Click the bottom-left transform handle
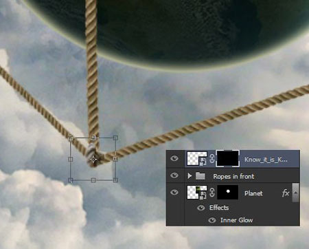This screenshot has height=249, width=309. click(71, 180)
